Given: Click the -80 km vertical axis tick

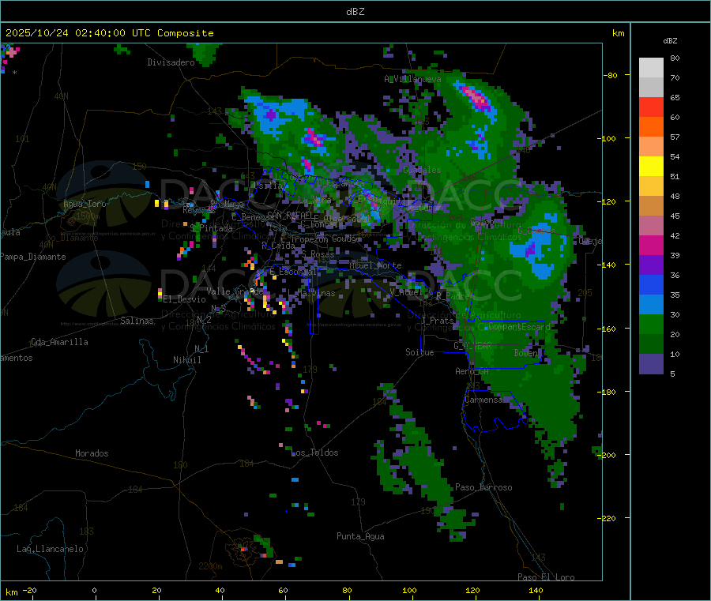Looking at the screenshot, I should (611, 75).
